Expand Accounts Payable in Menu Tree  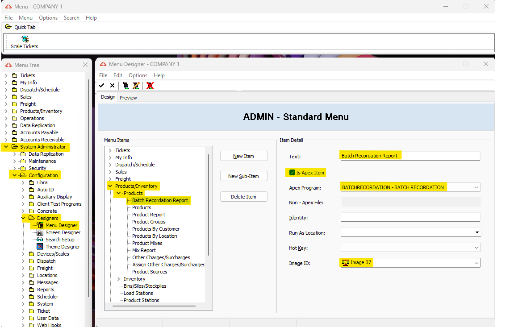point(6,132)
